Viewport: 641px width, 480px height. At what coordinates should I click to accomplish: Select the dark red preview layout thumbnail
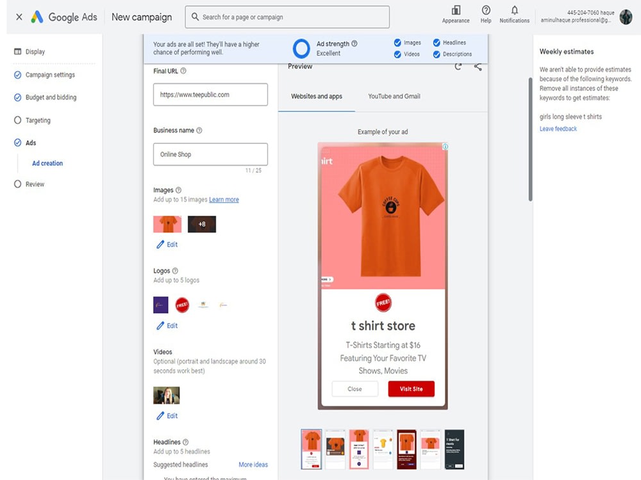click(407, 449)
